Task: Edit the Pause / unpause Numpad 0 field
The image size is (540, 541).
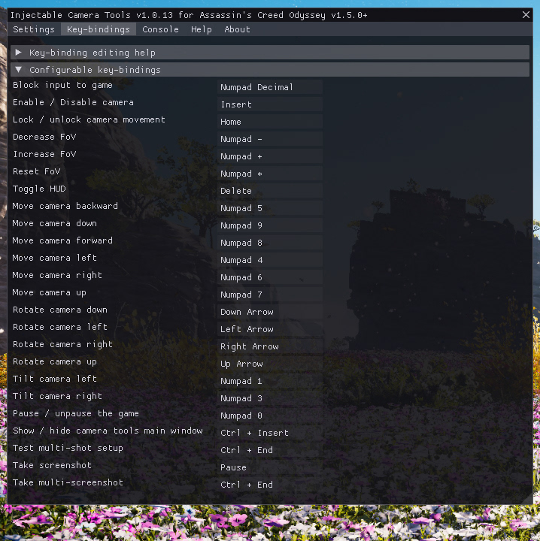Action: (x=270, y=416)
